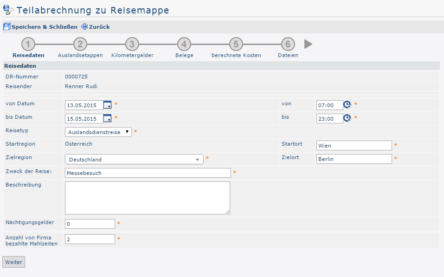Open calendar picker for von Datum

pyautogui.click(x=107, y=105)
